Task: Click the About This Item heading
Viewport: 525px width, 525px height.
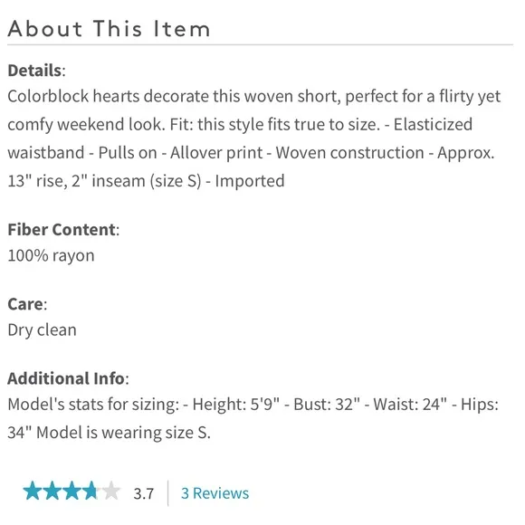Action: coord(110,29)
